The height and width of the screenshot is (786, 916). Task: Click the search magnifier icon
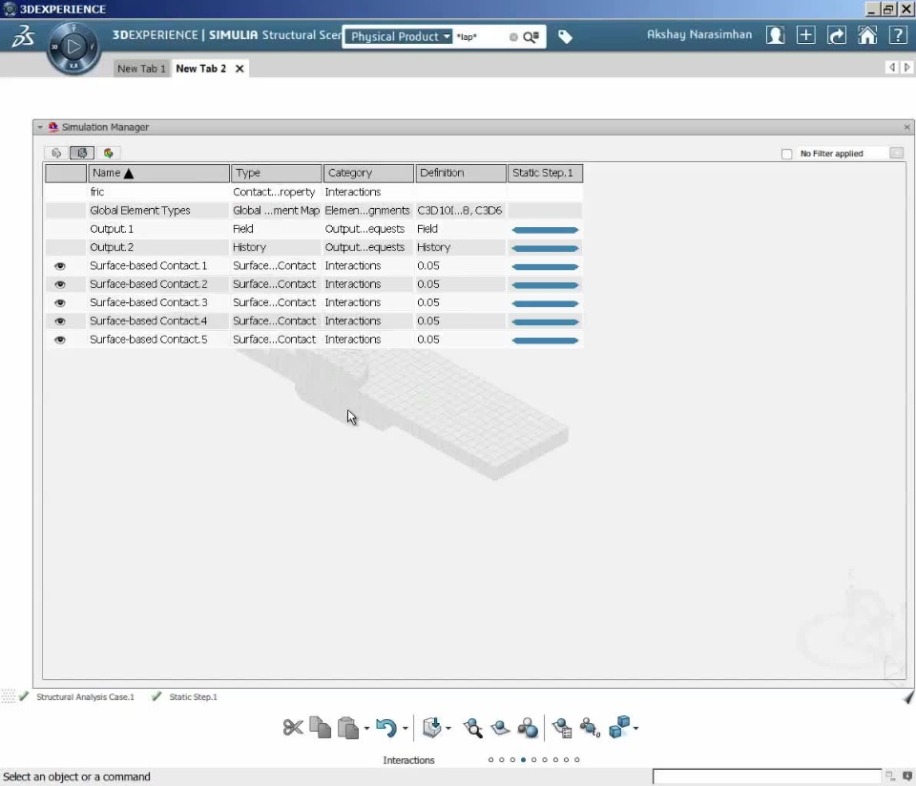[531, 37]
